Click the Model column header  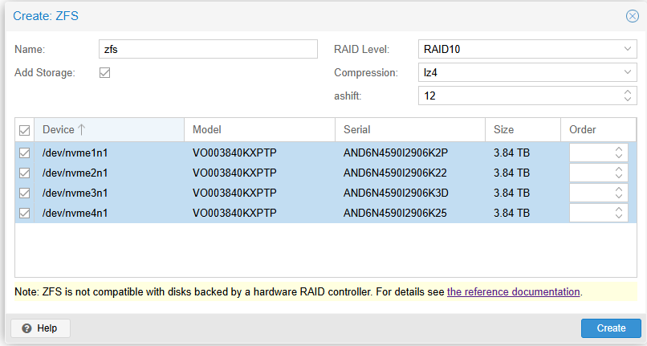pos(258,130)
